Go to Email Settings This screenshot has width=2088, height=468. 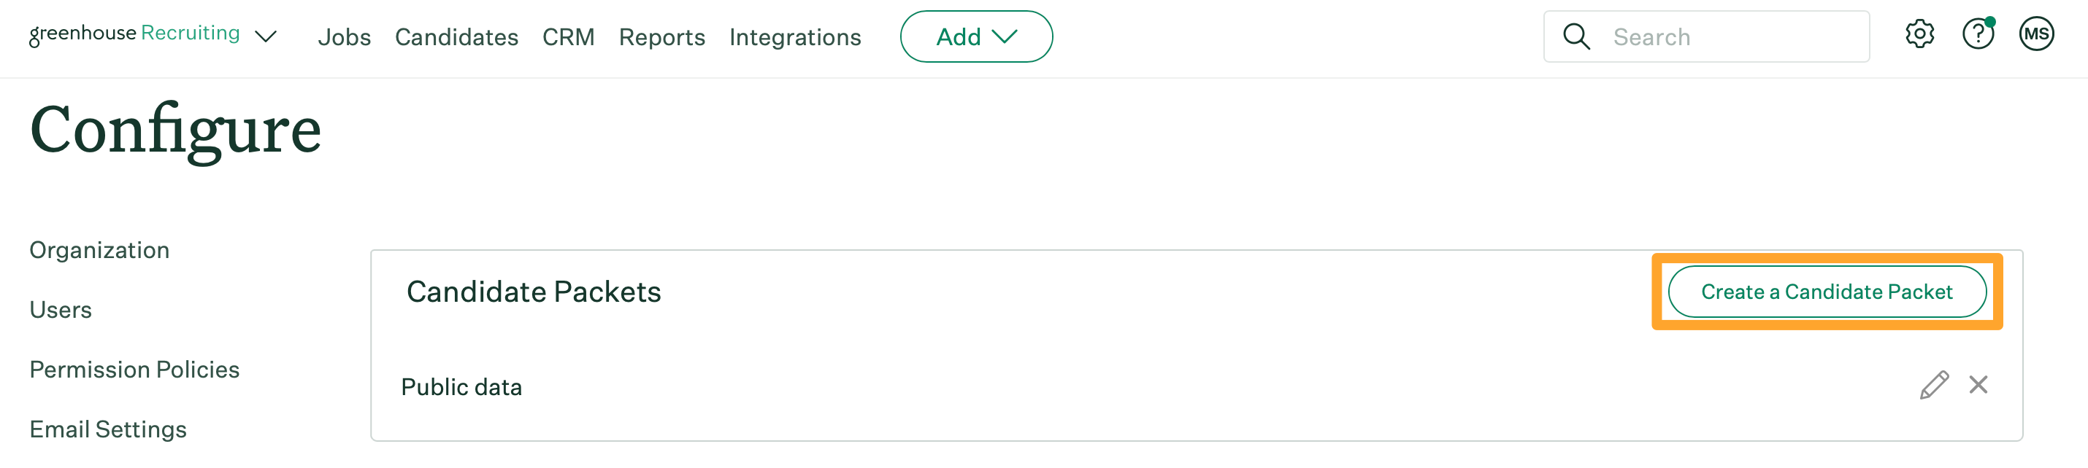[x=108, y=429]
